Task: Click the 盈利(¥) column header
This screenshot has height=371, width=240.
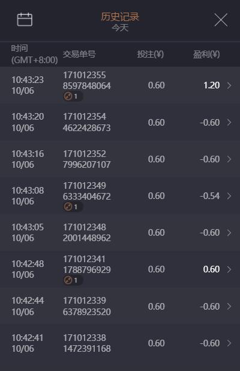Action: (206, 55)
